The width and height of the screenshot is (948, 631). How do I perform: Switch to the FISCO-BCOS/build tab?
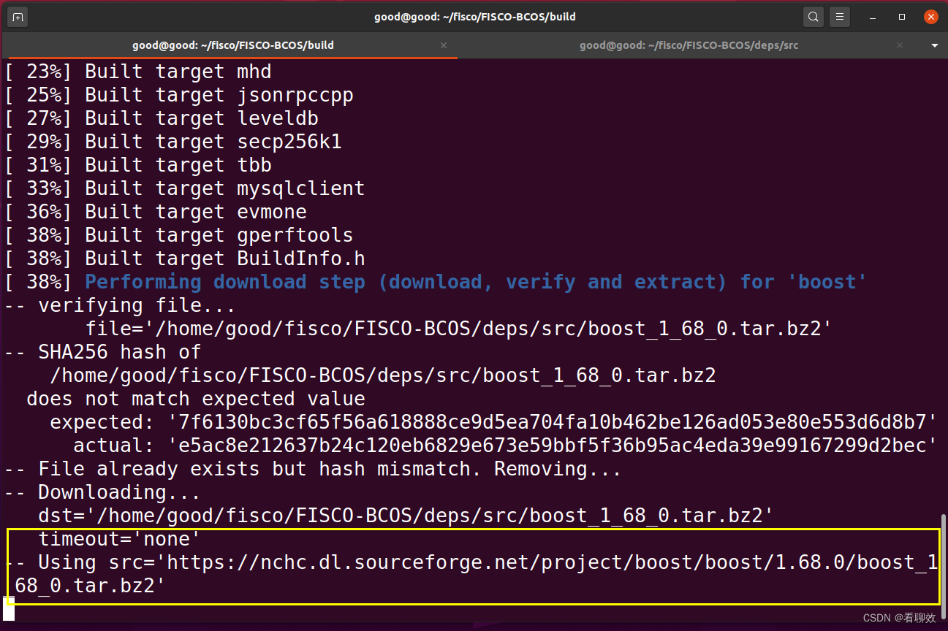point(232,45)
